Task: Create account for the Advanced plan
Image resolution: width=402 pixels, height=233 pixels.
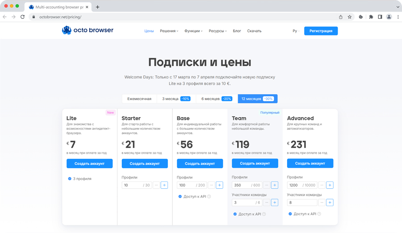Action: [310, 163]
